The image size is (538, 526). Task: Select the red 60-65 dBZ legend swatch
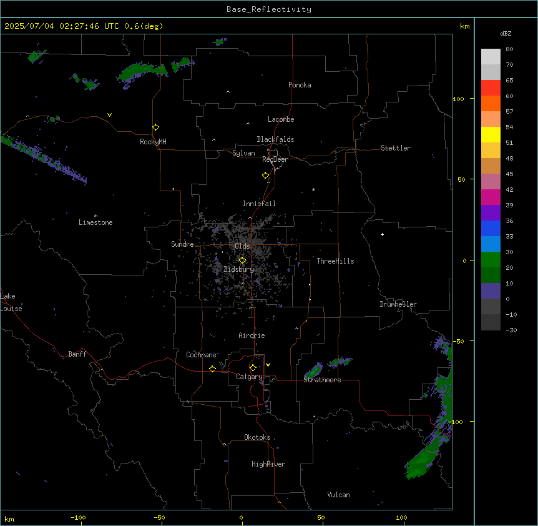pyautogui.click(x=491, y=88)
